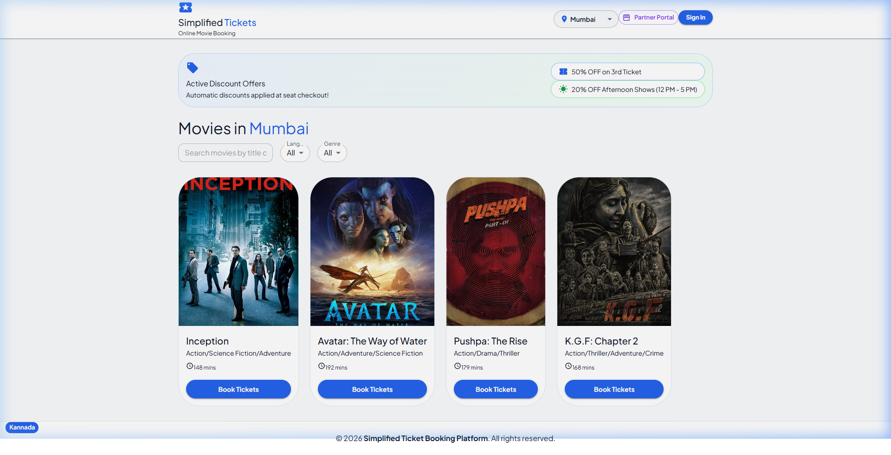Image resolution: width=891 pixels, height=455 pixels.
Task: Click the Sign In button
Action: pos(696,18)
